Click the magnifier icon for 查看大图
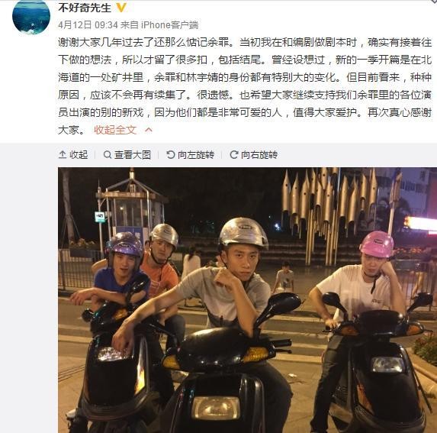This screenshot has width=437, height=433. click(108, 154)
